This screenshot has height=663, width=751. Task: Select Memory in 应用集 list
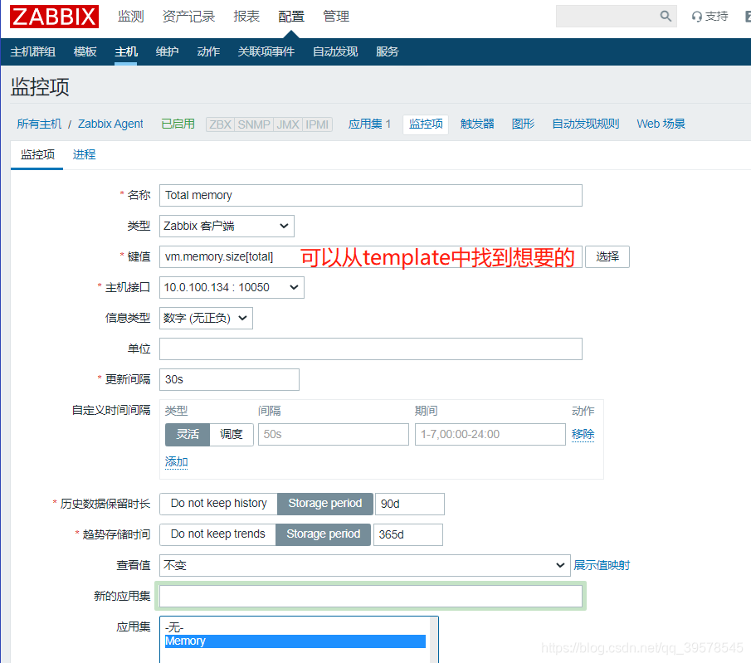[x=295, y=641]
